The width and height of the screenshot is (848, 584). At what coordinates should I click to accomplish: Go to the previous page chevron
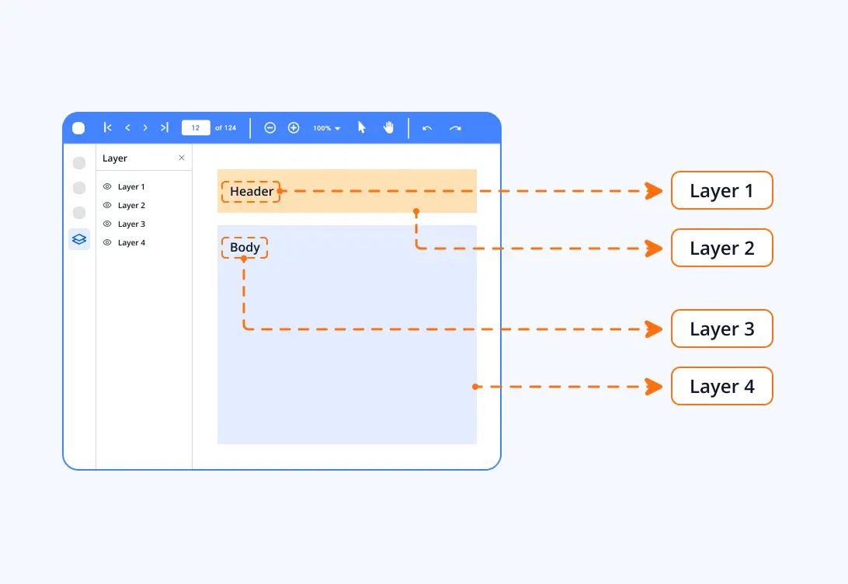point(127,127)
